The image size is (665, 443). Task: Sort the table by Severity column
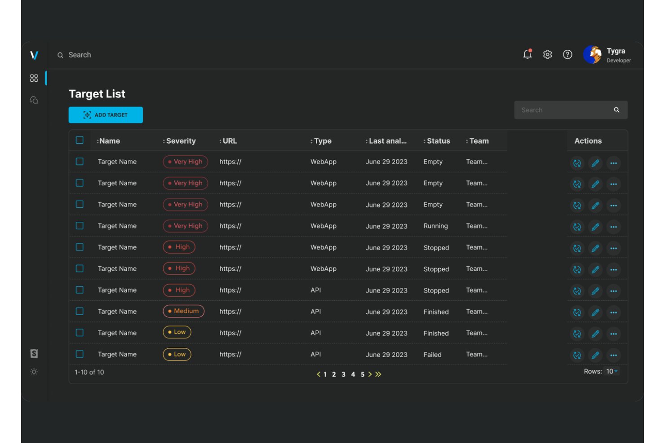179,141
